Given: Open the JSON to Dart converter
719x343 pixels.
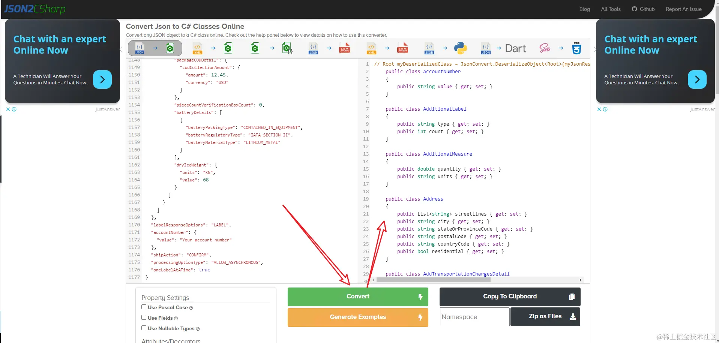Looking at the screenshot, I should [x=503, y=48].
